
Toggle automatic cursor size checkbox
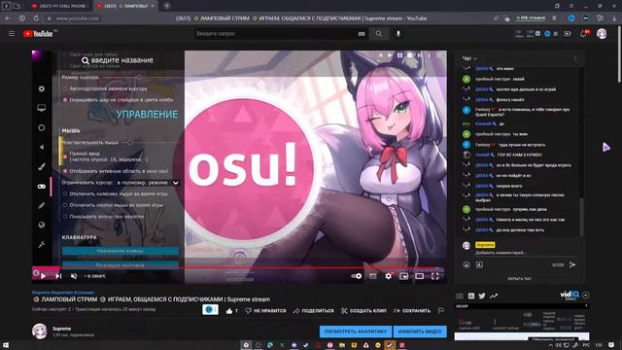[65, 88]
